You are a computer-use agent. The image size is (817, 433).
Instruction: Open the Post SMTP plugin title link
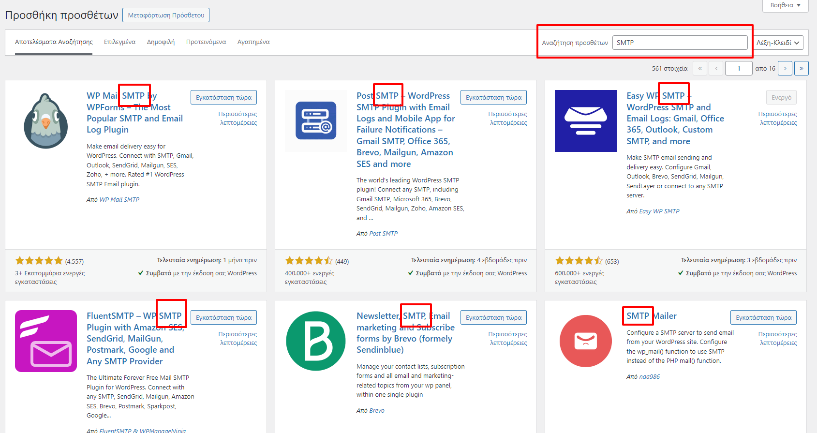tap(405, 130)
